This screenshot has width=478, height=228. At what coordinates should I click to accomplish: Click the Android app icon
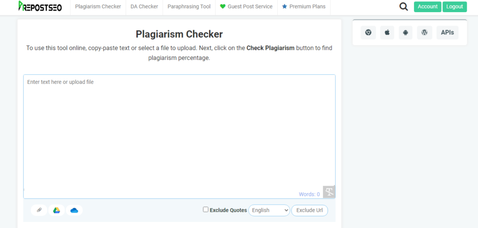point(406,33)
